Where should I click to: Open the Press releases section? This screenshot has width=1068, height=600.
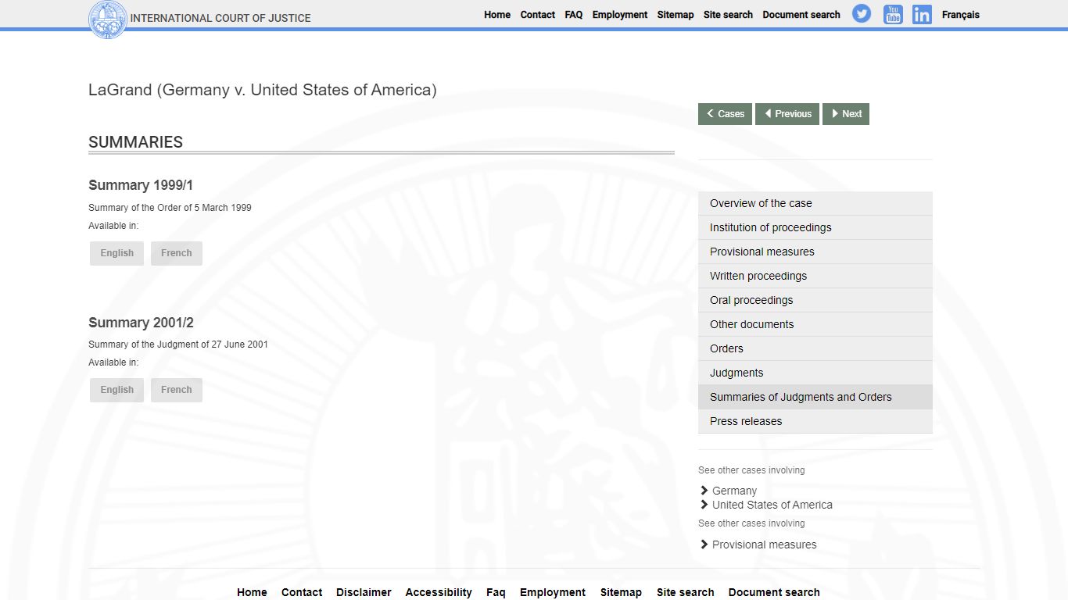tap(815, 421)
